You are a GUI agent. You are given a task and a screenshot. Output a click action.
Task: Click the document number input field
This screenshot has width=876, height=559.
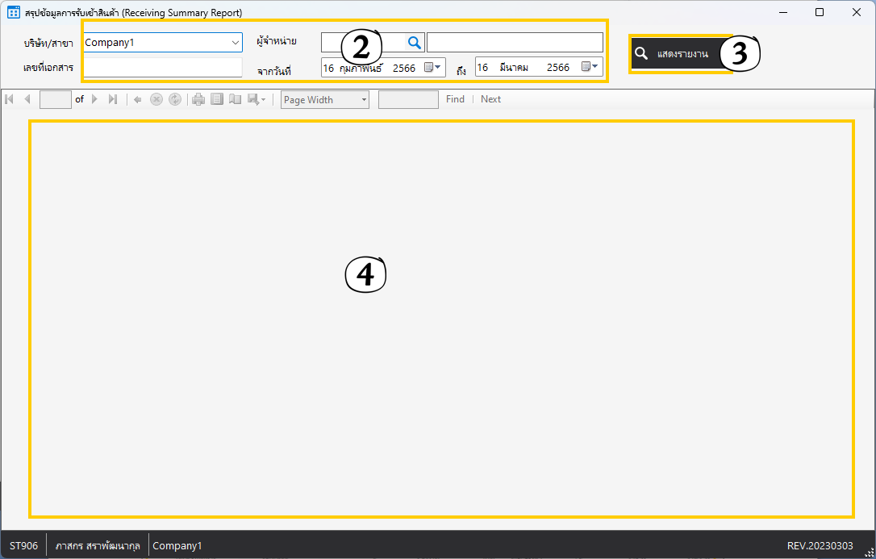[x=162, y=68]
